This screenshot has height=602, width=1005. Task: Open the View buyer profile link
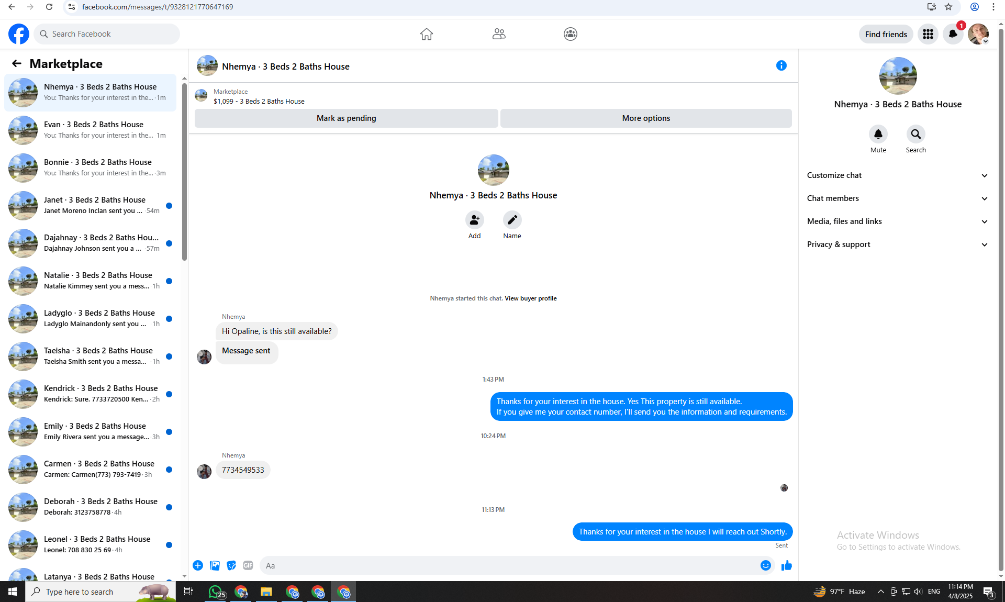(x=530, y=298)
